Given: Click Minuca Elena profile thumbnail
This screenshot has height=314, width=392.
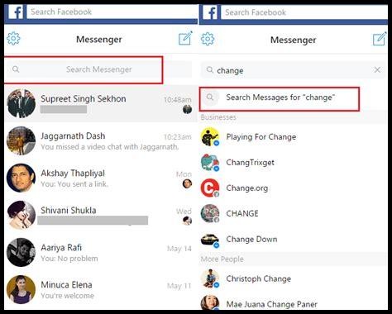Looking at the screenshot, I should coord(21,289).
